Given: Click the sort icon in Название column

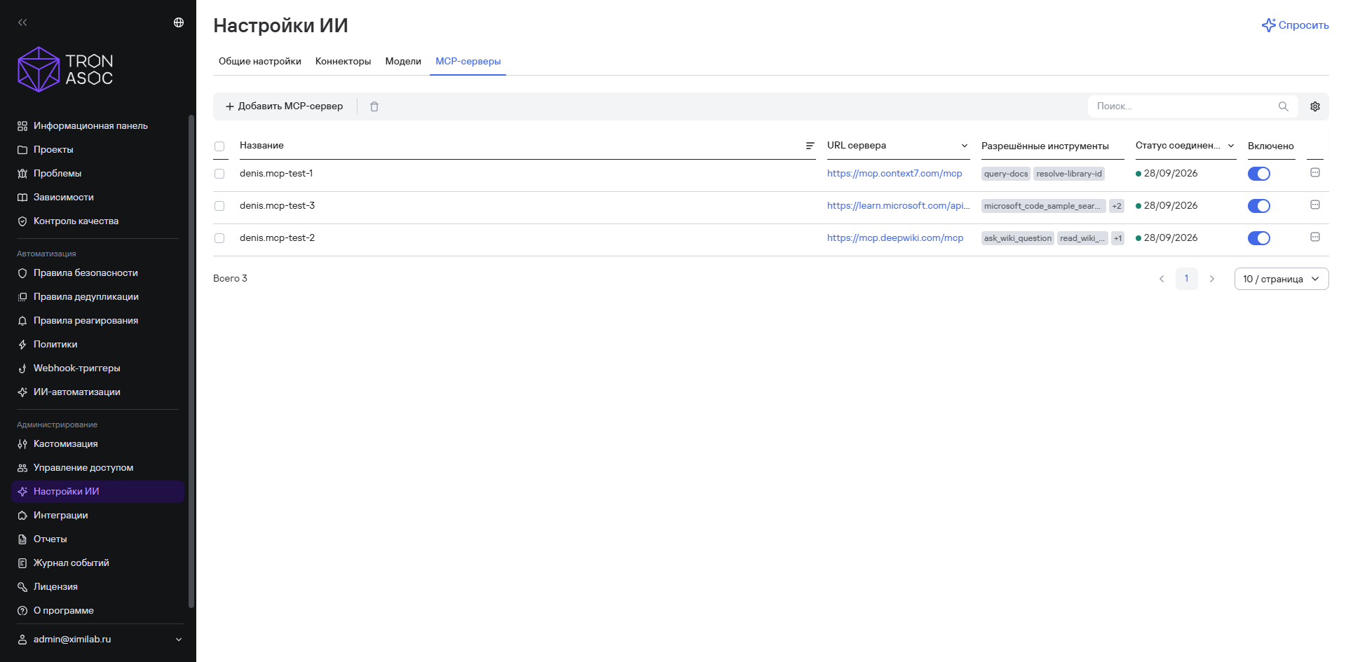Looking at the screenshot, I should 810,146.
